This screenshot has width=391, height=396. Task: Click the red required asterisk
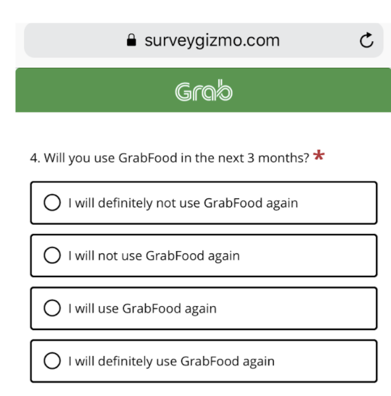319,156
